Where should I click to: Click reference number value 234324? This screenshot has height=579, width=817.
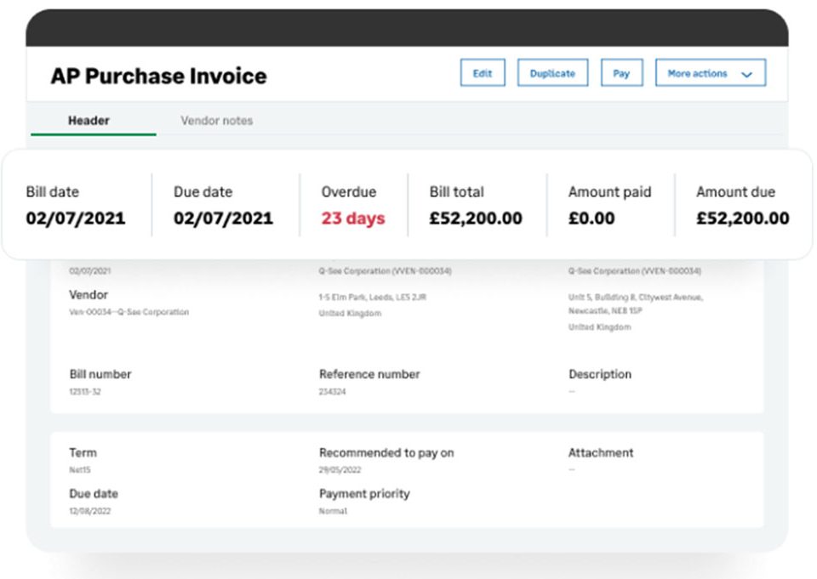[x=332, y=392]
